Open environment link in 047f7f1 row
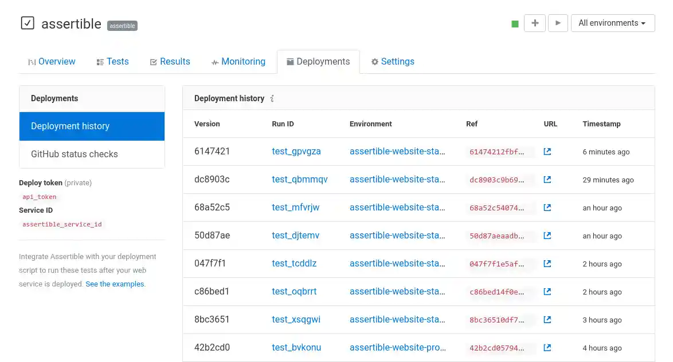Image resolution: width=673 pixels, height=362 pixels. (x=397, y=264)
